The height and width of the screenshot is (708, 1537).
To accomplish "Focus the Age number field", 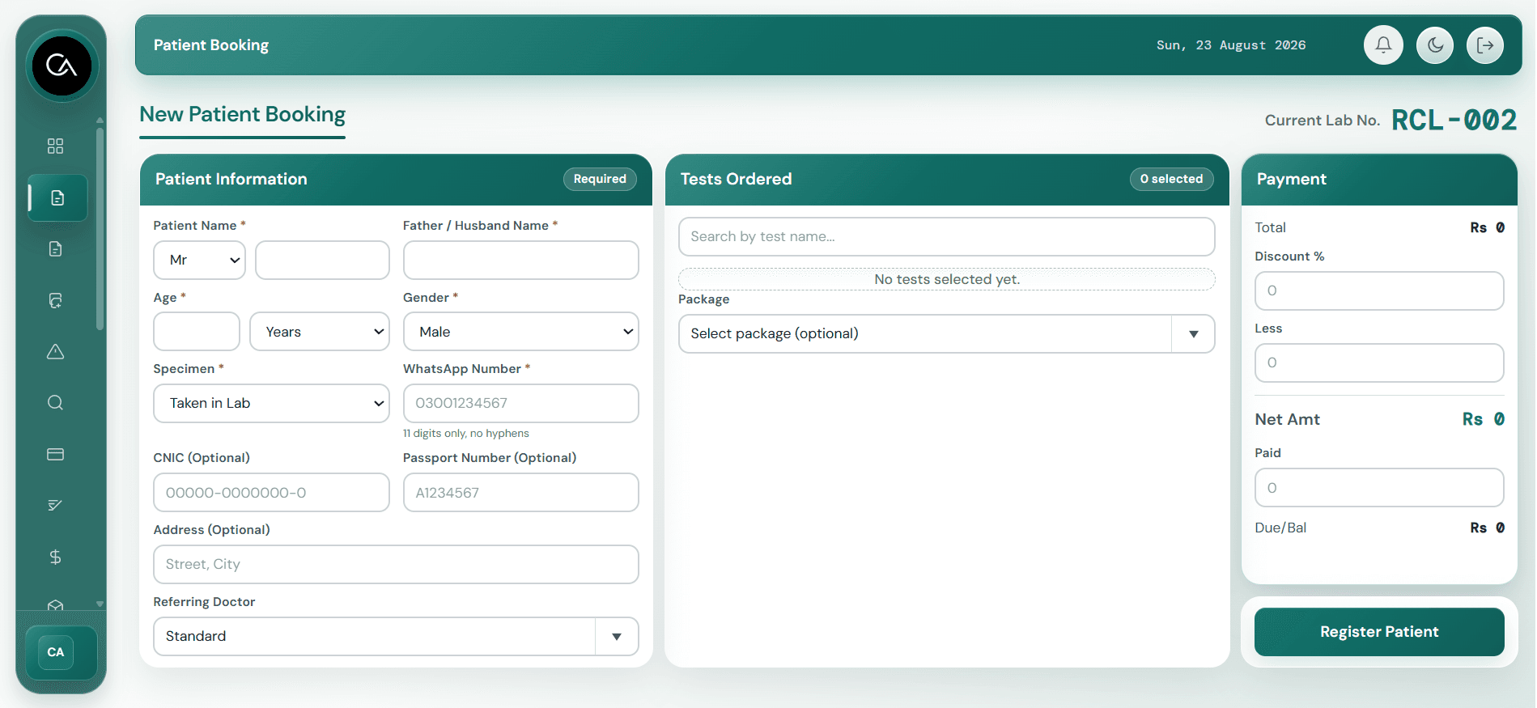I will pos(197,332).
